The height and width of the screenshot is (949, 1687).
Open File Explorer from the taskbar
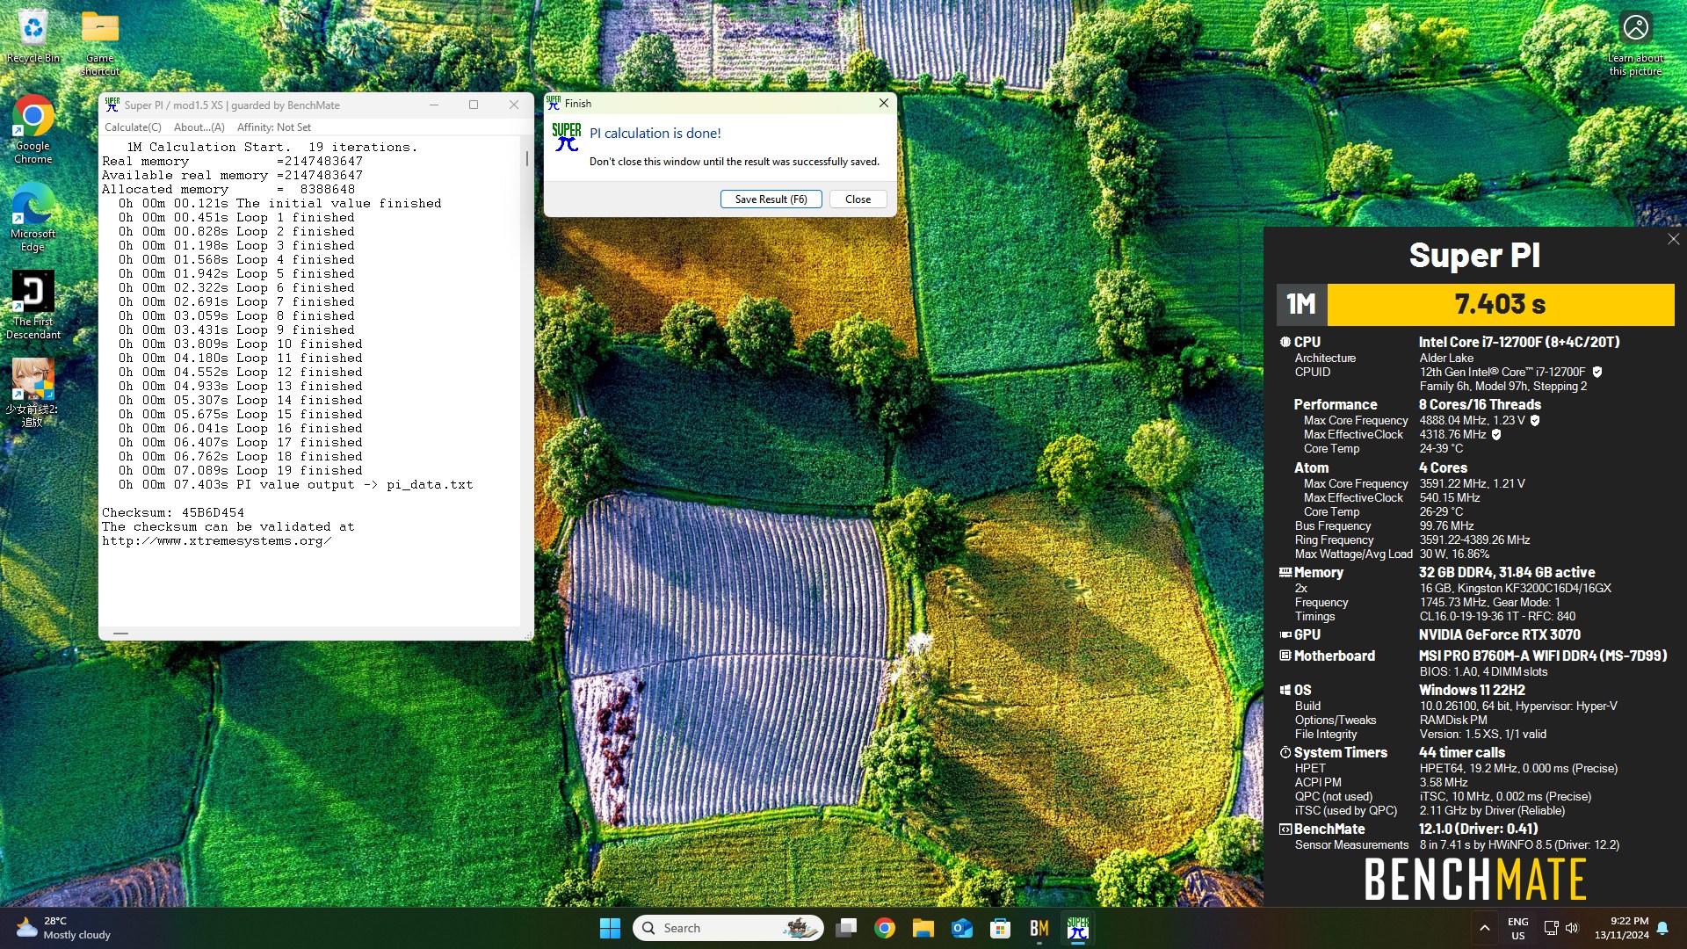923,928
